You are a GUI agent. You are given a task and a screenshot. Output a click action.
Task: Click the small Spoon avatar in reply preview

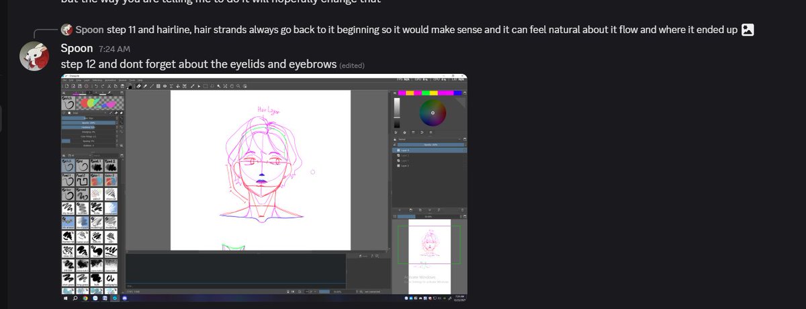(x=66, y=30)
